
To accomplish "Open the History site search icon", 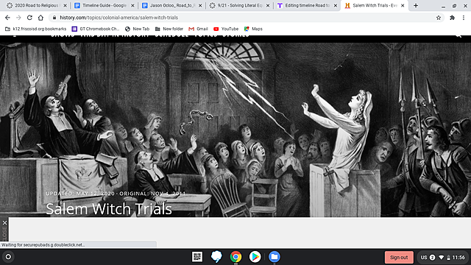I will click(458, 36).
